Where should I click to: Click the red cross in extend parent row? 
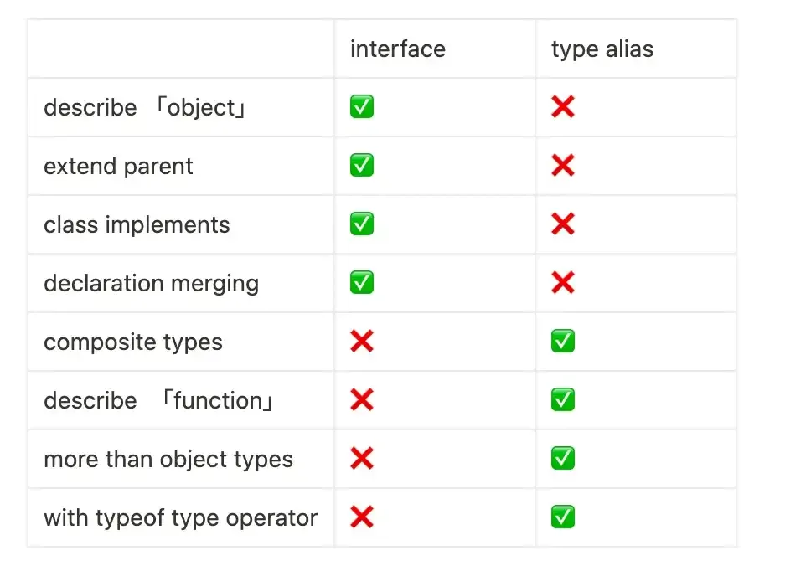[x=563, y=166]
